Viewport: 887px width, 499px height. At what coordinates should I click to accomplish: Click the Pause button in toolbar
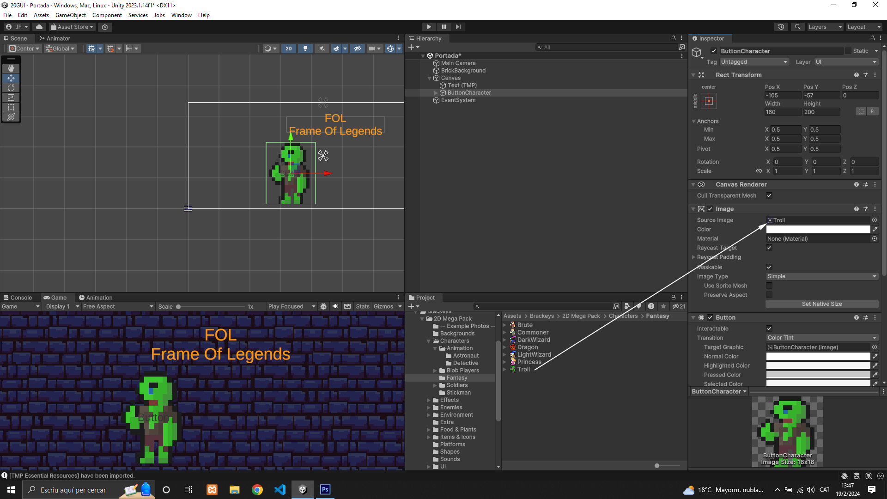click(x=443, y=27)
